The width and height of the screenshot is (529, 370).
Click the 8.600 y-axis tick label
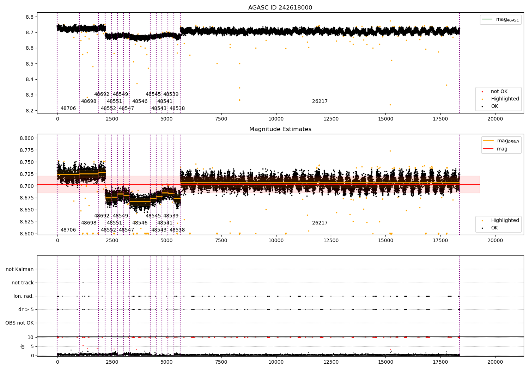pos(27,234)
